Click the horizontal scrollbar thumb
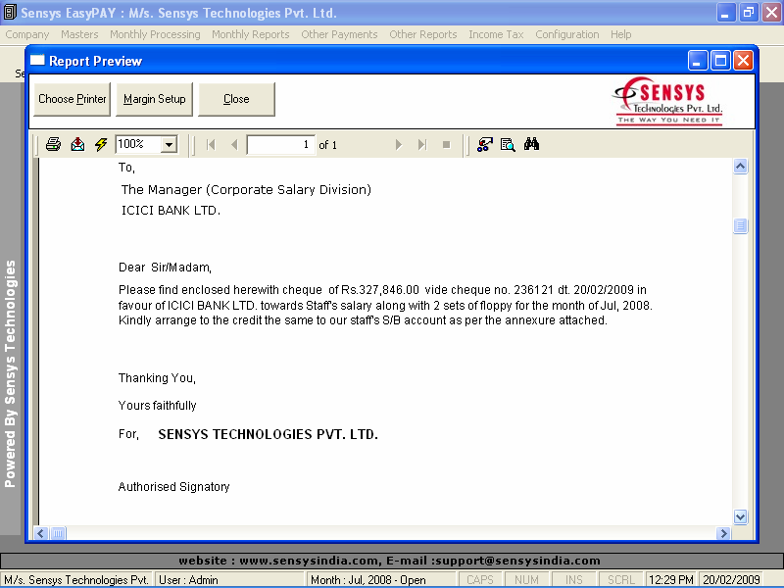784x588 pixels. coord(58,533)
